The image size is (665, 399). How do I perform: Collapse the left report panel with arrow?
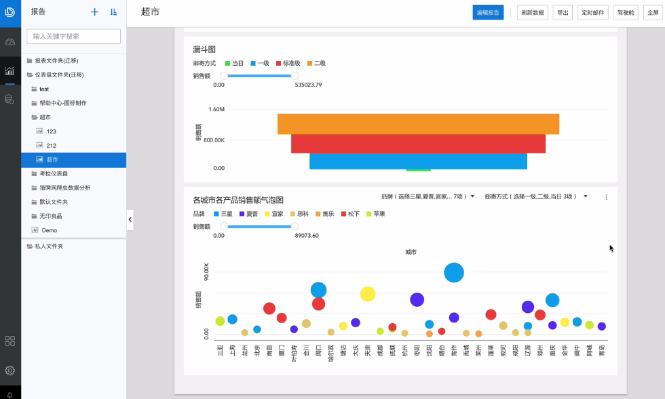pos(130,219)
